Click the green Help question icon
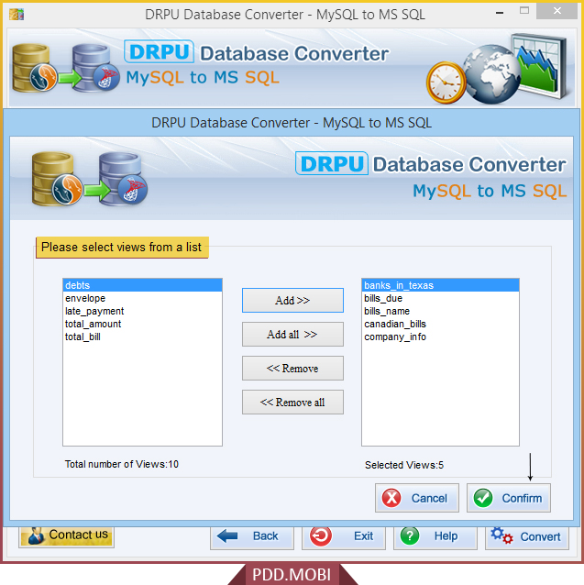The image size is (584, 585). [410, 536]
